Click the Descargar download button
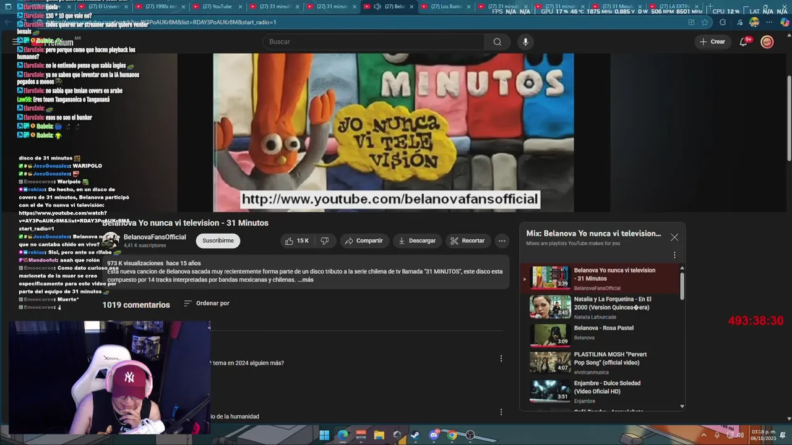792x445 pixels. tap(417, 240)
